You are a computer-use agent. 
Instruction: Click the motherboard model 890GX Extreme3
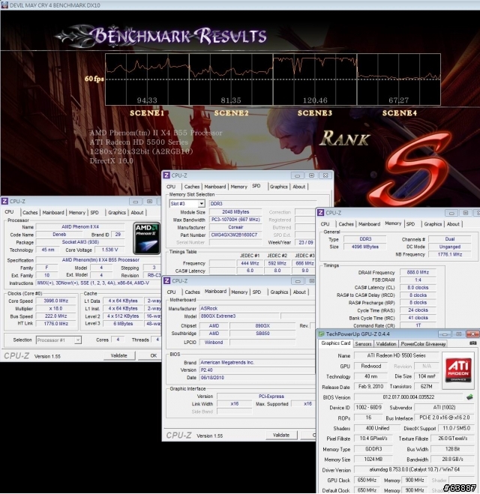(239, 316)
